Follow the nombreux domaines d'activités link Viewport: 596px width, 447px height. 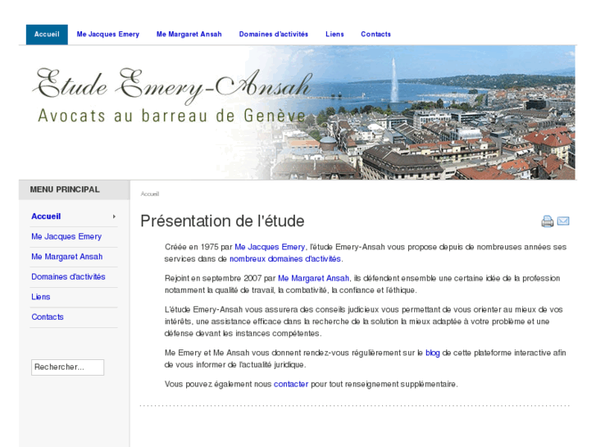(285, 259)
